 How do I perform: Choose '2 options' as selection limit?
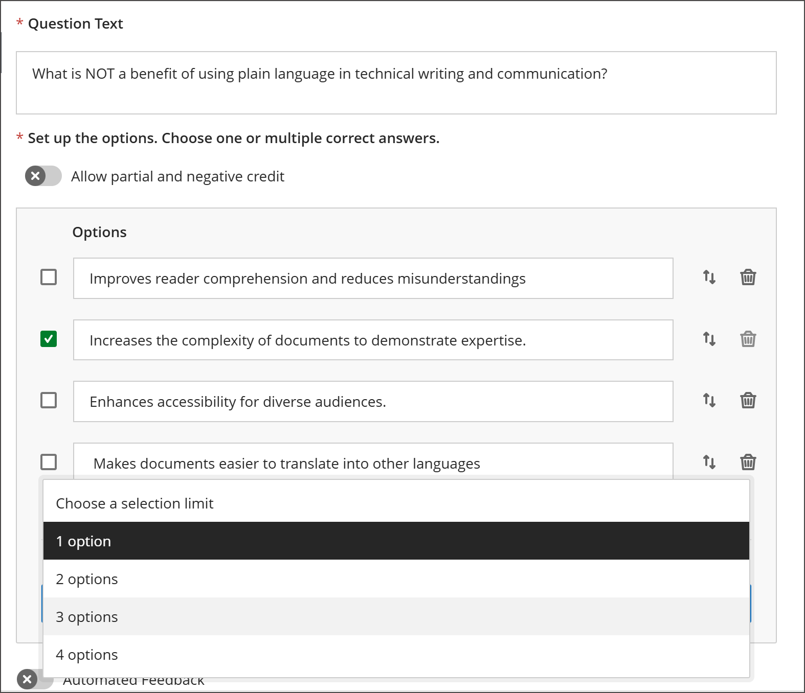pos(396,579)
